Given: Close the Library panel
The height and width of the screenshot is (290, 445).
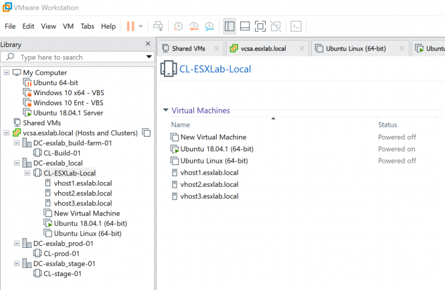Looking at the screenshot, I should [x=148, y=44].
